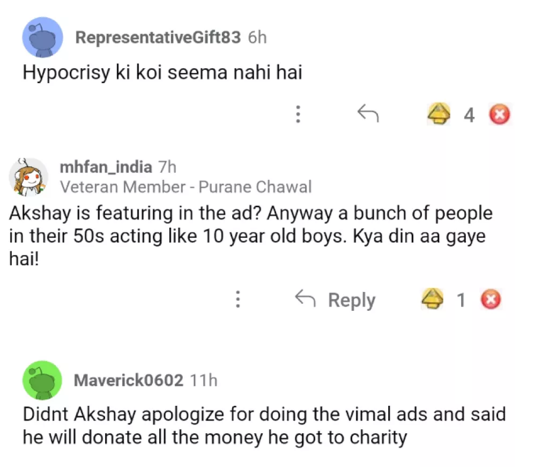Open the three-dot menu on mhfan_india's comment
The image size is (549, 467).
[x=238, y=300]
